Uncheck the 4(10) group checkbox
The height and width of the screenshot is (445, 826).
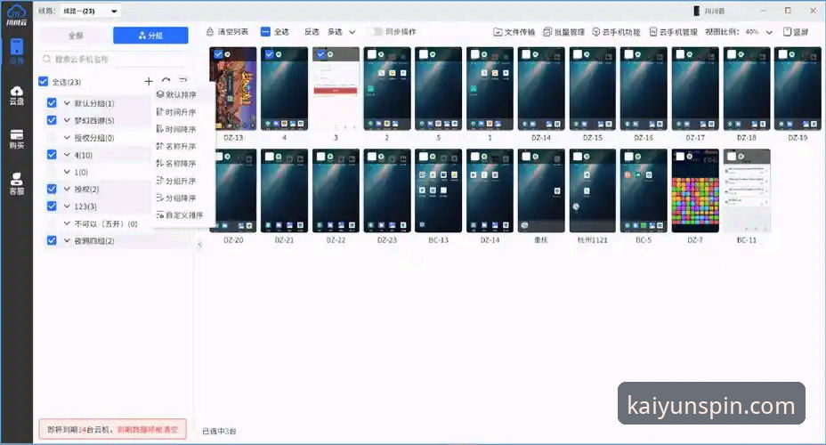[x=52, y=154]
